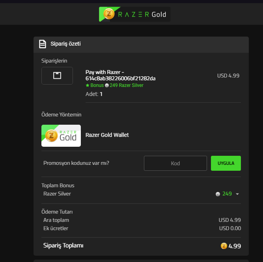Screen dimensions: 263x262
Task: Click the Sipariş özeti document icon
Action: pyautogui.click(x=43, y=44)
